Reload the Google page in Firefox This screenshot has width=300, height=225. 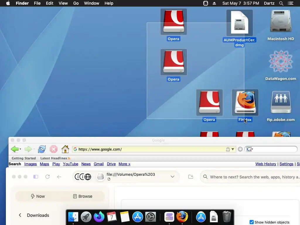click(42, 149)
